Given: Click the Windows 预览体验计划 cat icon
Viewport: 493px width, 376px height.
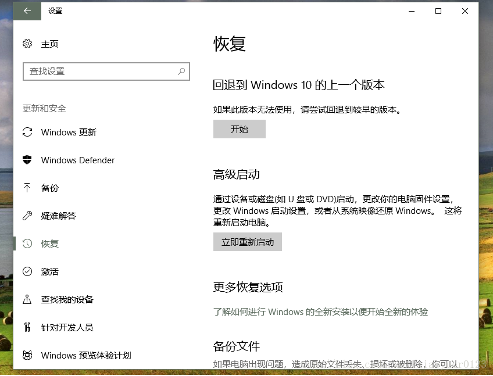Looking at the screenshot, I should click(x=27, y=355).
